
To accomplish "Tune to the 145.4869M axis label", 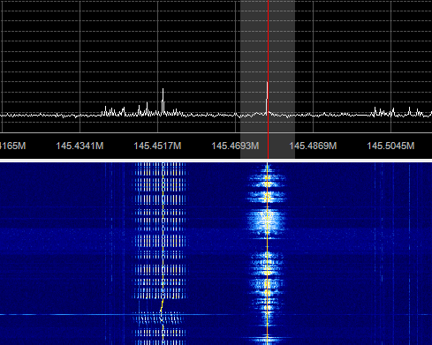I will [x=313, y=146].
